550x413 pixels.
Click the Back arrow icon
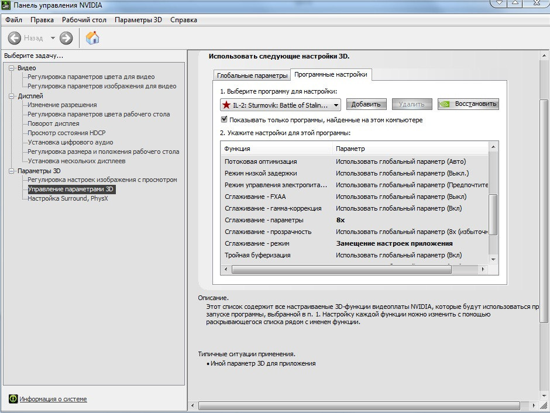[15, 38]
